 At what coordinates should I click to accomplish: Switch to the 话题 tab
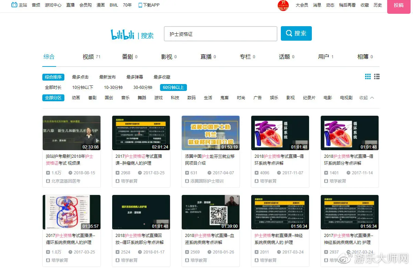click(x=287, y=57)
